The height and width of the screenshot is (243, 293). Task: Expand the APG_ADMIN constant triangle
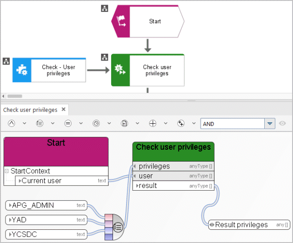(x=10, y=205)
